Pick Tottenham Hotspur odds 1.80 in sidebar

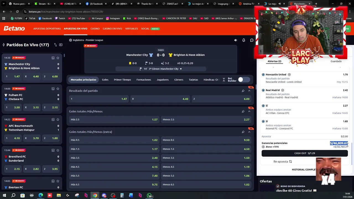(51, 138)
